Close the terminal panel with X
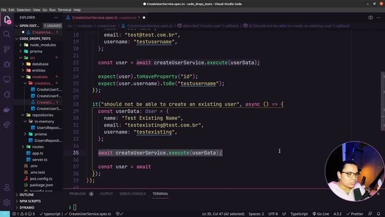This screenshot has height=217, width=385. [x=378, y=194]
